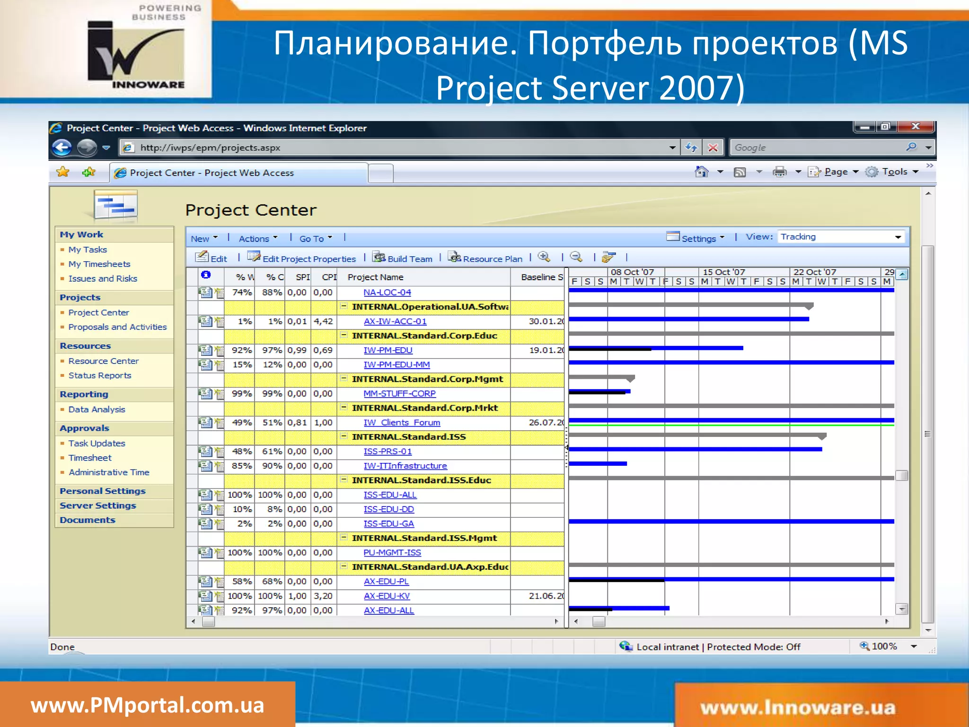Click the empty new tab button

pos(381,173)
